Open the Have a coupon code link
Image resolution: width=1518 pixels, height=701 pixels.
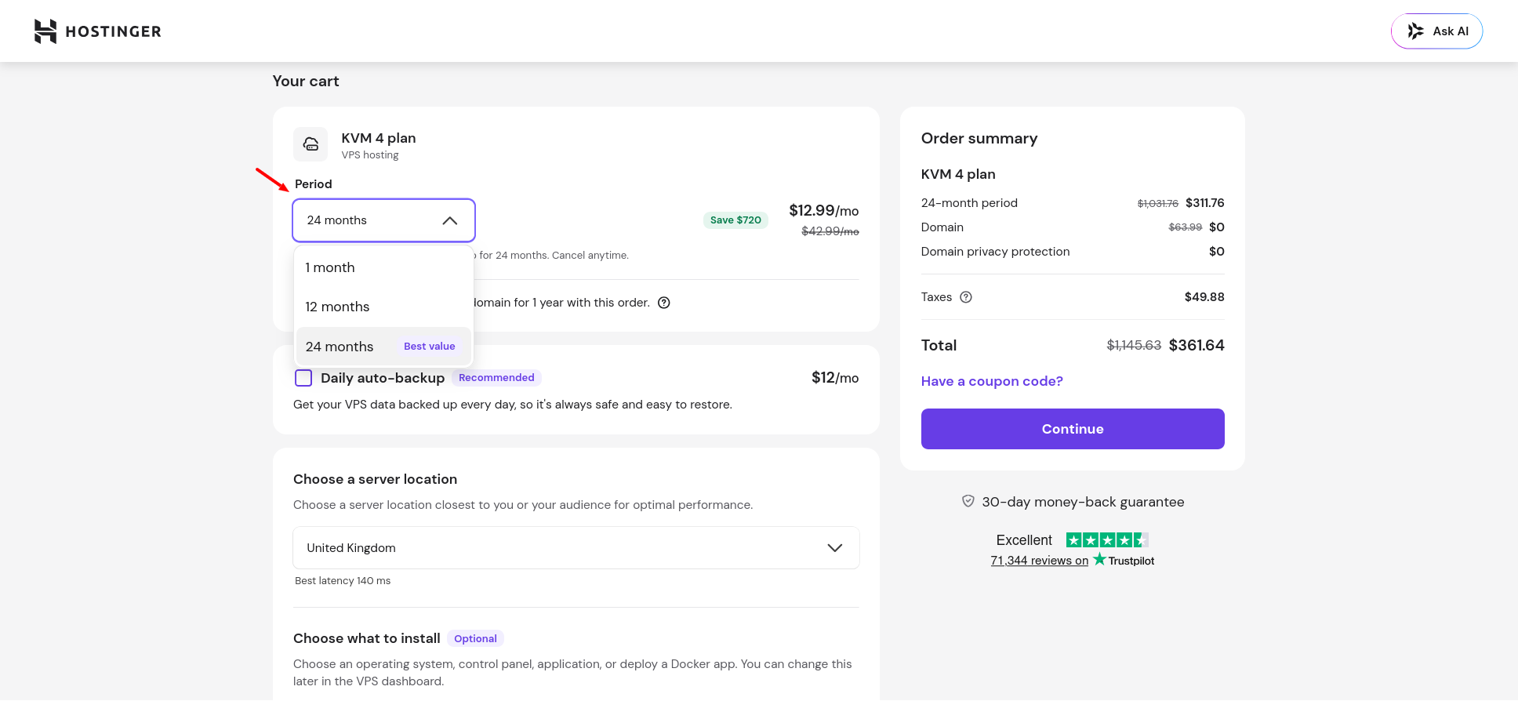click(992, 381)
